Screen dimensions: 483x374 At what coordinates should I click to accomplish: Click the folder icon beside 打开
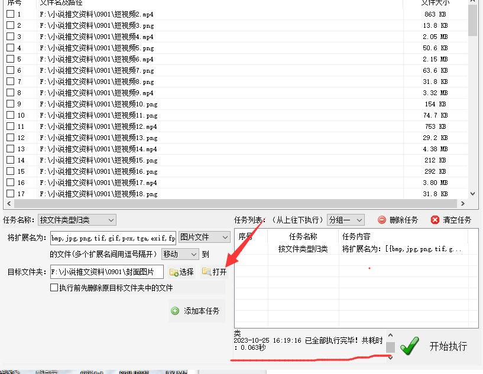[x=206, y=272]
